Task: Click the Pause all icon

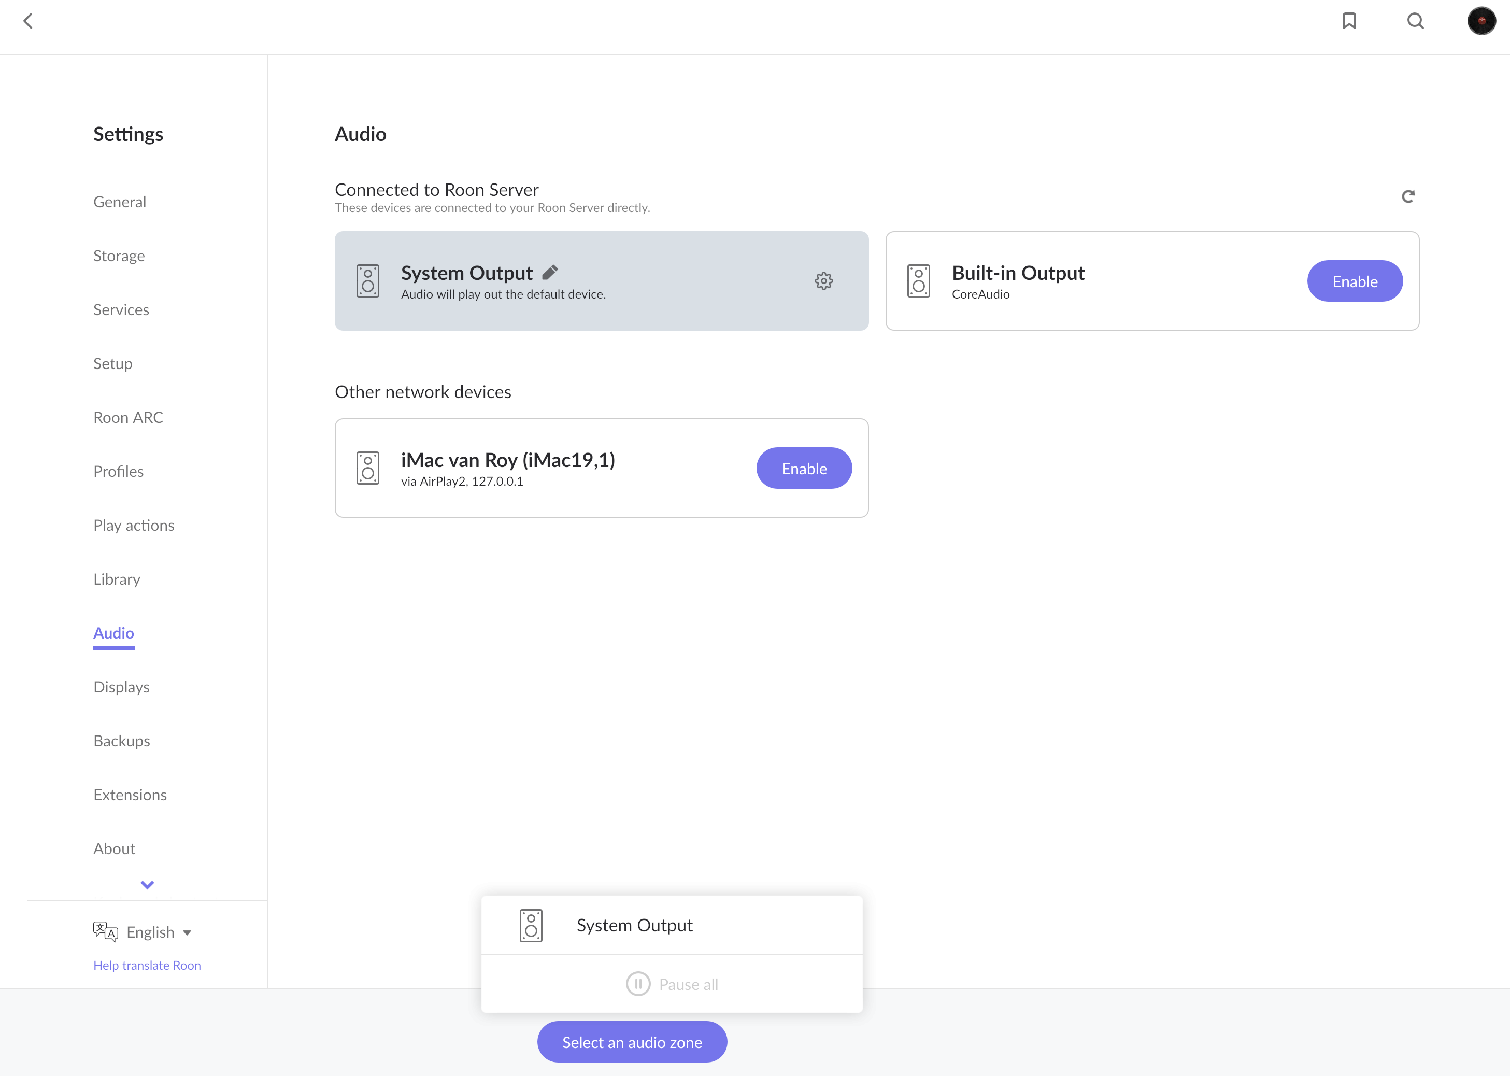Action: 638,984
